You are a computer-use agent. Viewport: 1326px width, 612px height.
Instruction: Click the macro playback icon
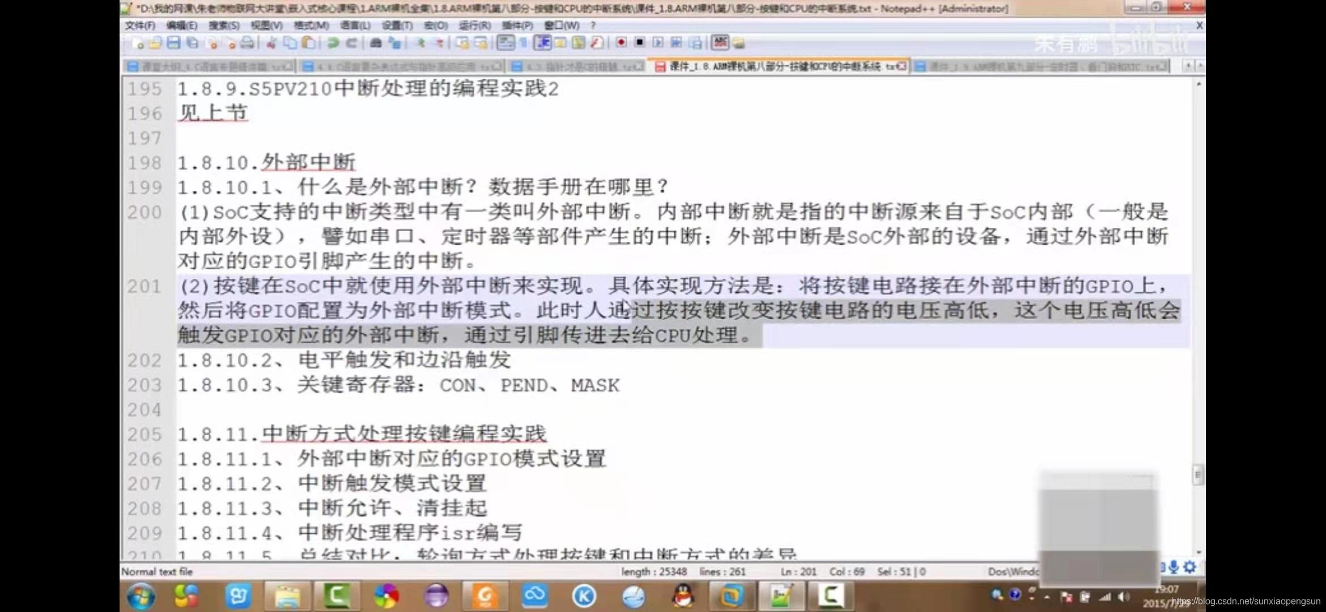[x=658, y=43]
